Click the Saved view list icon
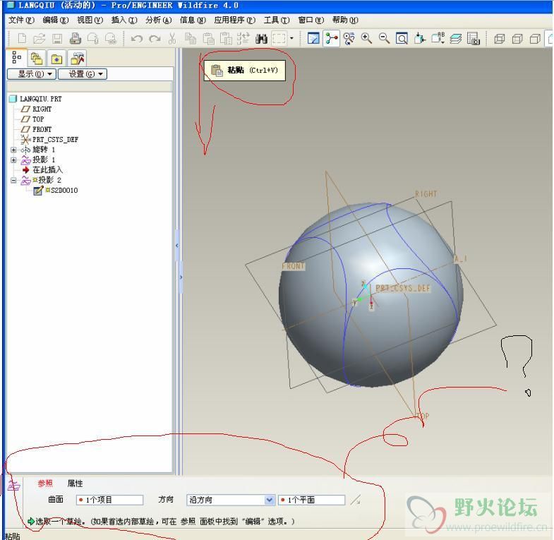This screenshot has width=554, height=540. 438,38
